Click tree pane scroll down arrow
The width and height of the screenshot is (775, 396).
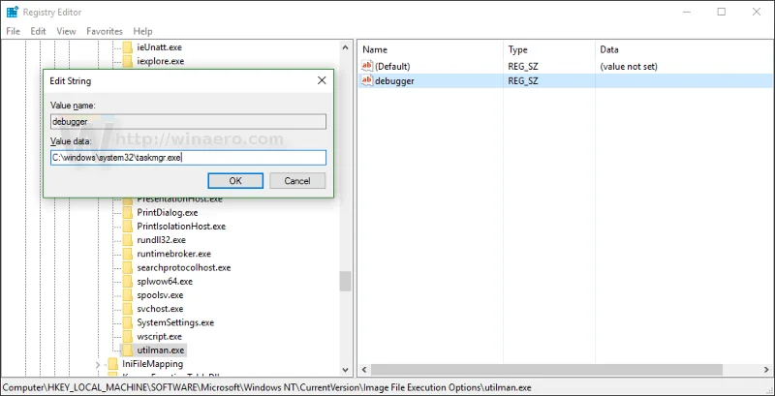[345, 369]
